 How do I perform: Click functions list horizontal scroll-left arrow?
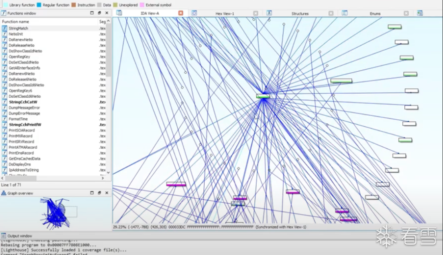coord(2,178)
